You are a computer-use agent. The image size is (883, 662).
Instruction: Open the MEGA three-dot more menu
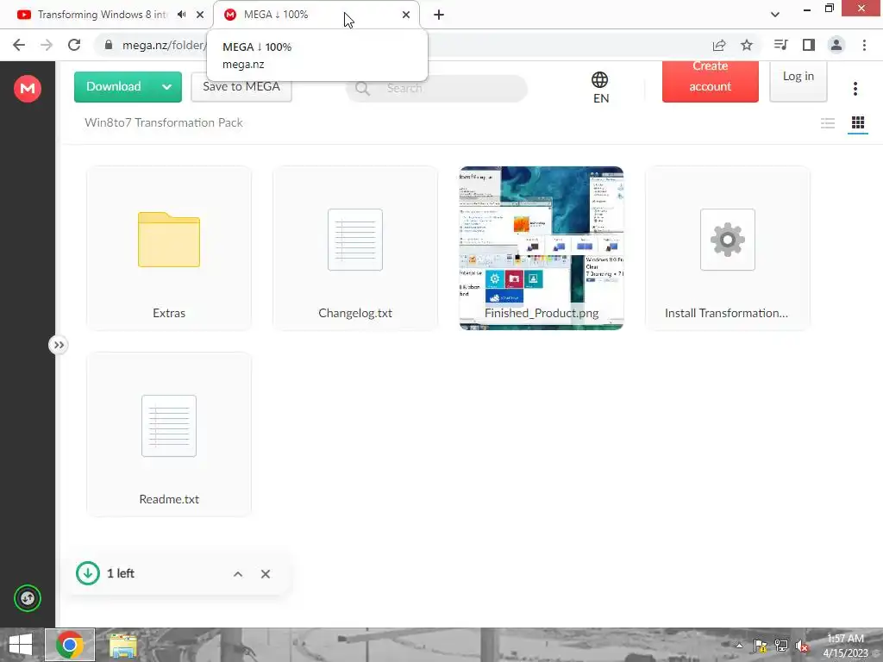855,89
